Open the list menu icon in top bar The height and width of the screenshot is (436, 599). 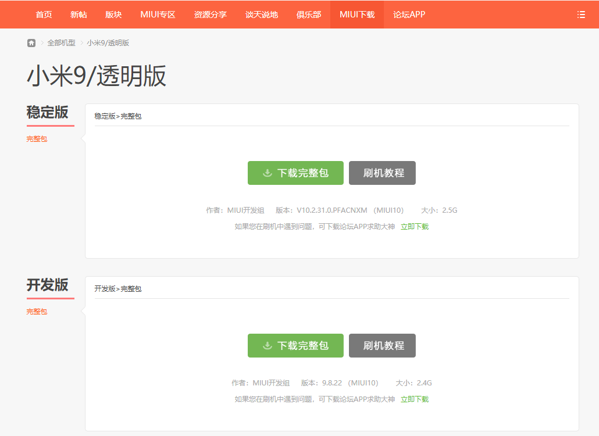581,15
